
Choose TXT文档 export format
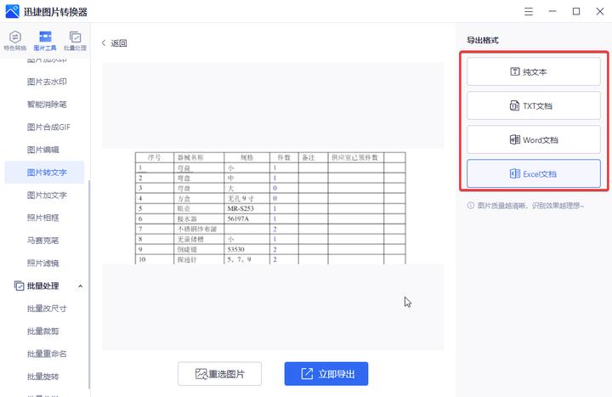tap(534, 105)
